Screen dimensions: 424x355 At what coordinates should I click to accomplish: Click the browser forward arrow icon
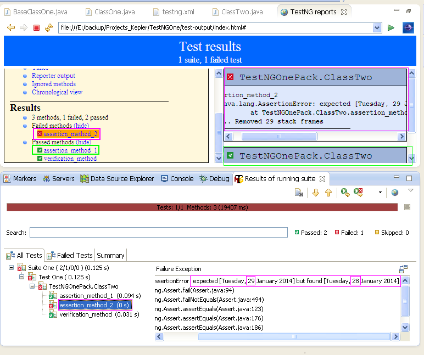click(24, 27)
